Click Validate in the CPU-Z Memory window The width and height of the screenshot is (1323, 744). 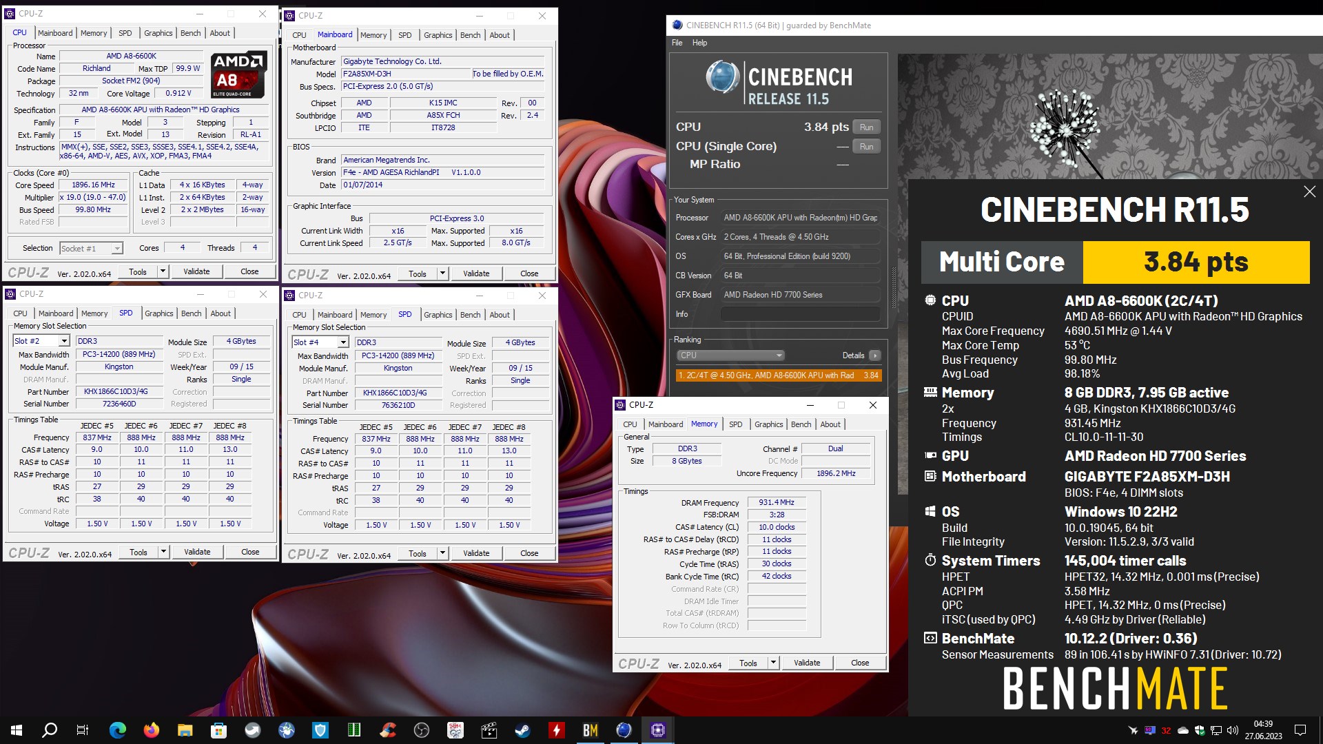(x=807, y=663)
